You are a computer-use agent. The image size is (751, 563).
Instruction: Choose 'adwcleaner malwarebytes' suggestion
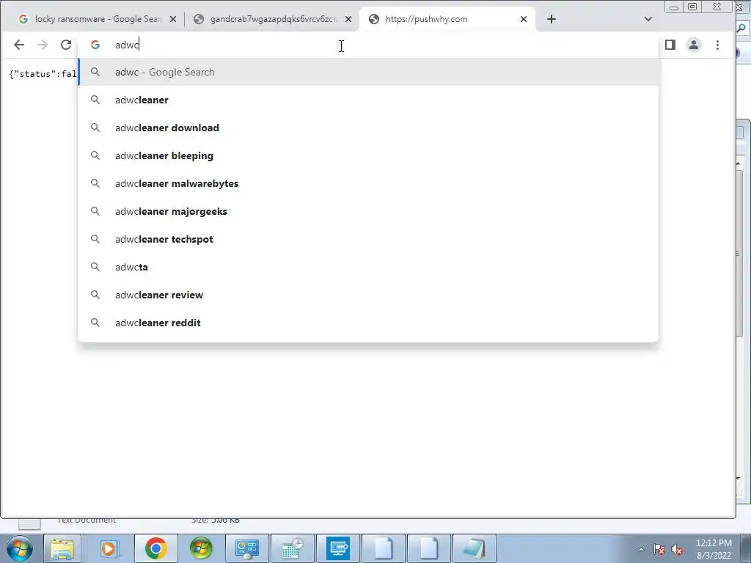(x=368, y=183)
